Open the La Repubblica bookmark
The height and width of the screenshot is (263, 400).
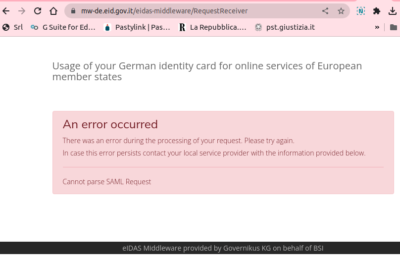[212, 27]
